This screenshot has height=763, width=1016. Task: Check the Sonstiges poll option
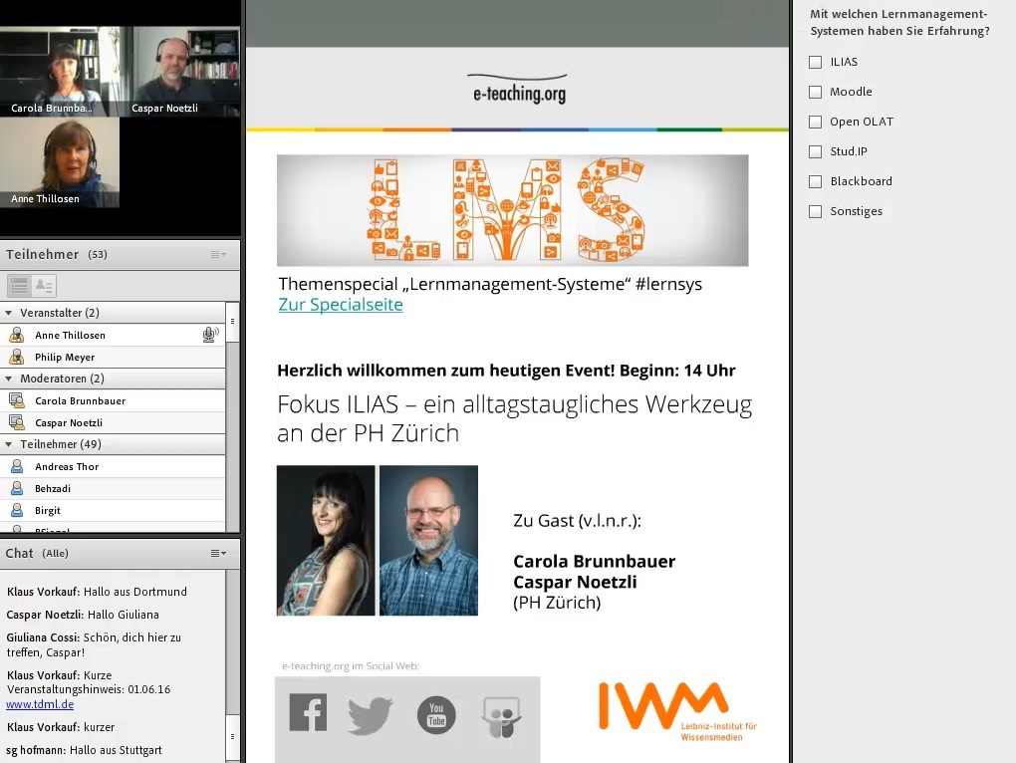815,211
